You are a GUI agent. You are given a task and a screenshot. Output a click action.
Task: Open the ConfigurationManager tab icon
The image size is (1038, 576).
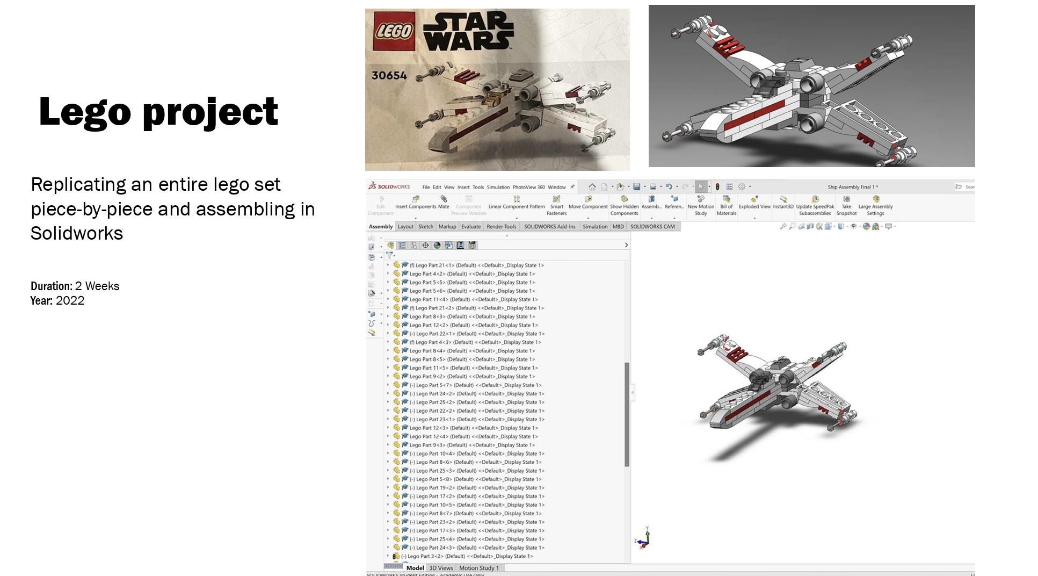tap(414, 245)
